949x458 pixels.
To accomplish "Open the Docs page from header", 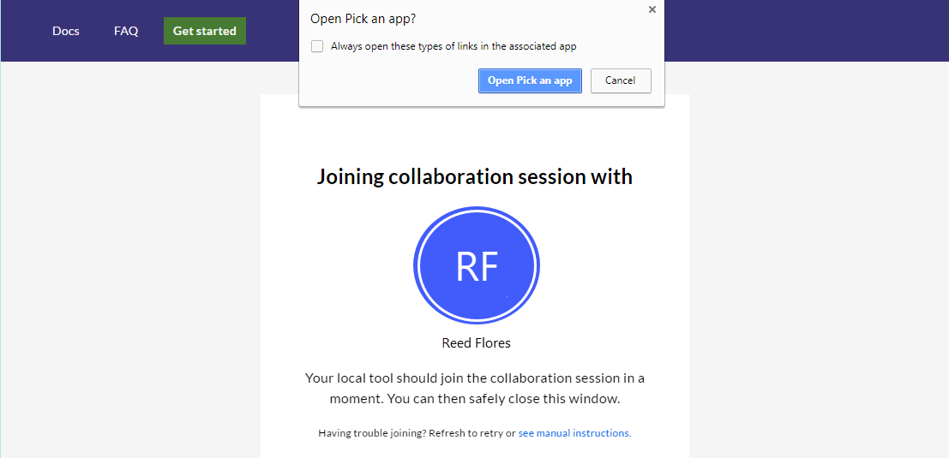I will [66, 31].
